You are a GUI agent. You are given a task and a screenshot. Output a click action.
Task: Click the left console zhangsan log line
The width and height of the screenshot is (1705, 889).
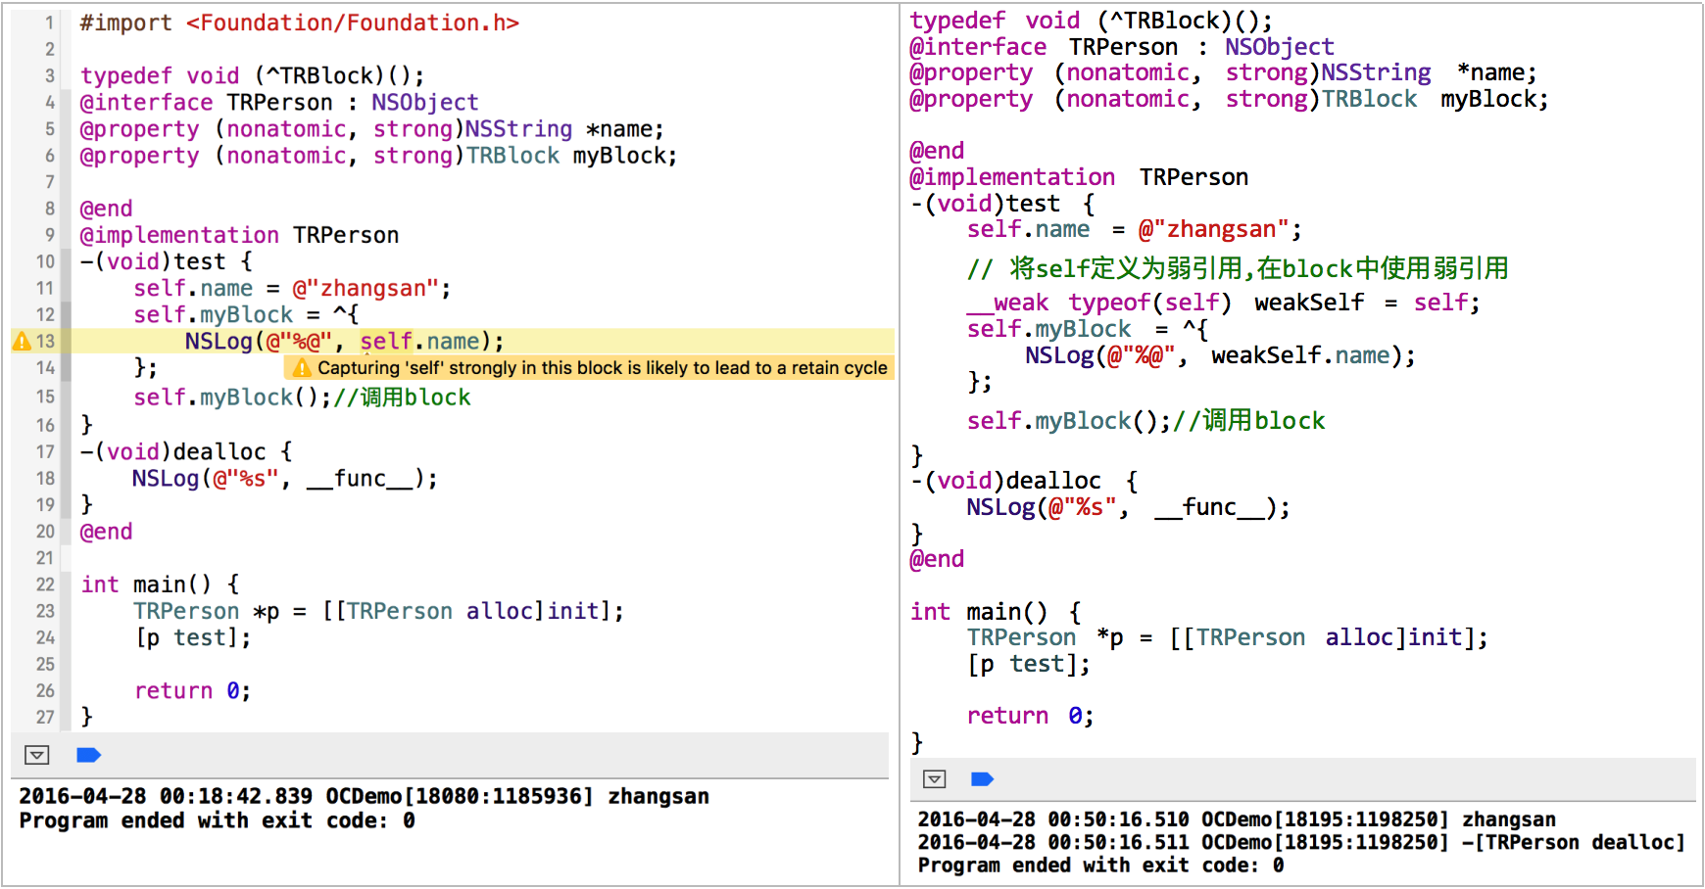364,796
